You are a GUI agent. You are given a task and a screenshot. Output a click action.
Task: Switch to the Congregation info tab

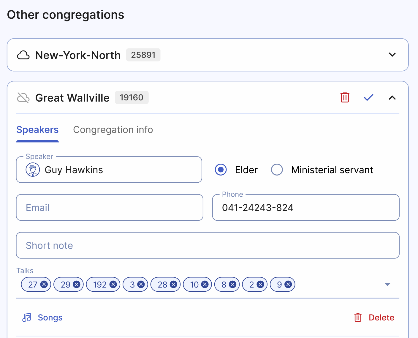[x=113, y=130]
